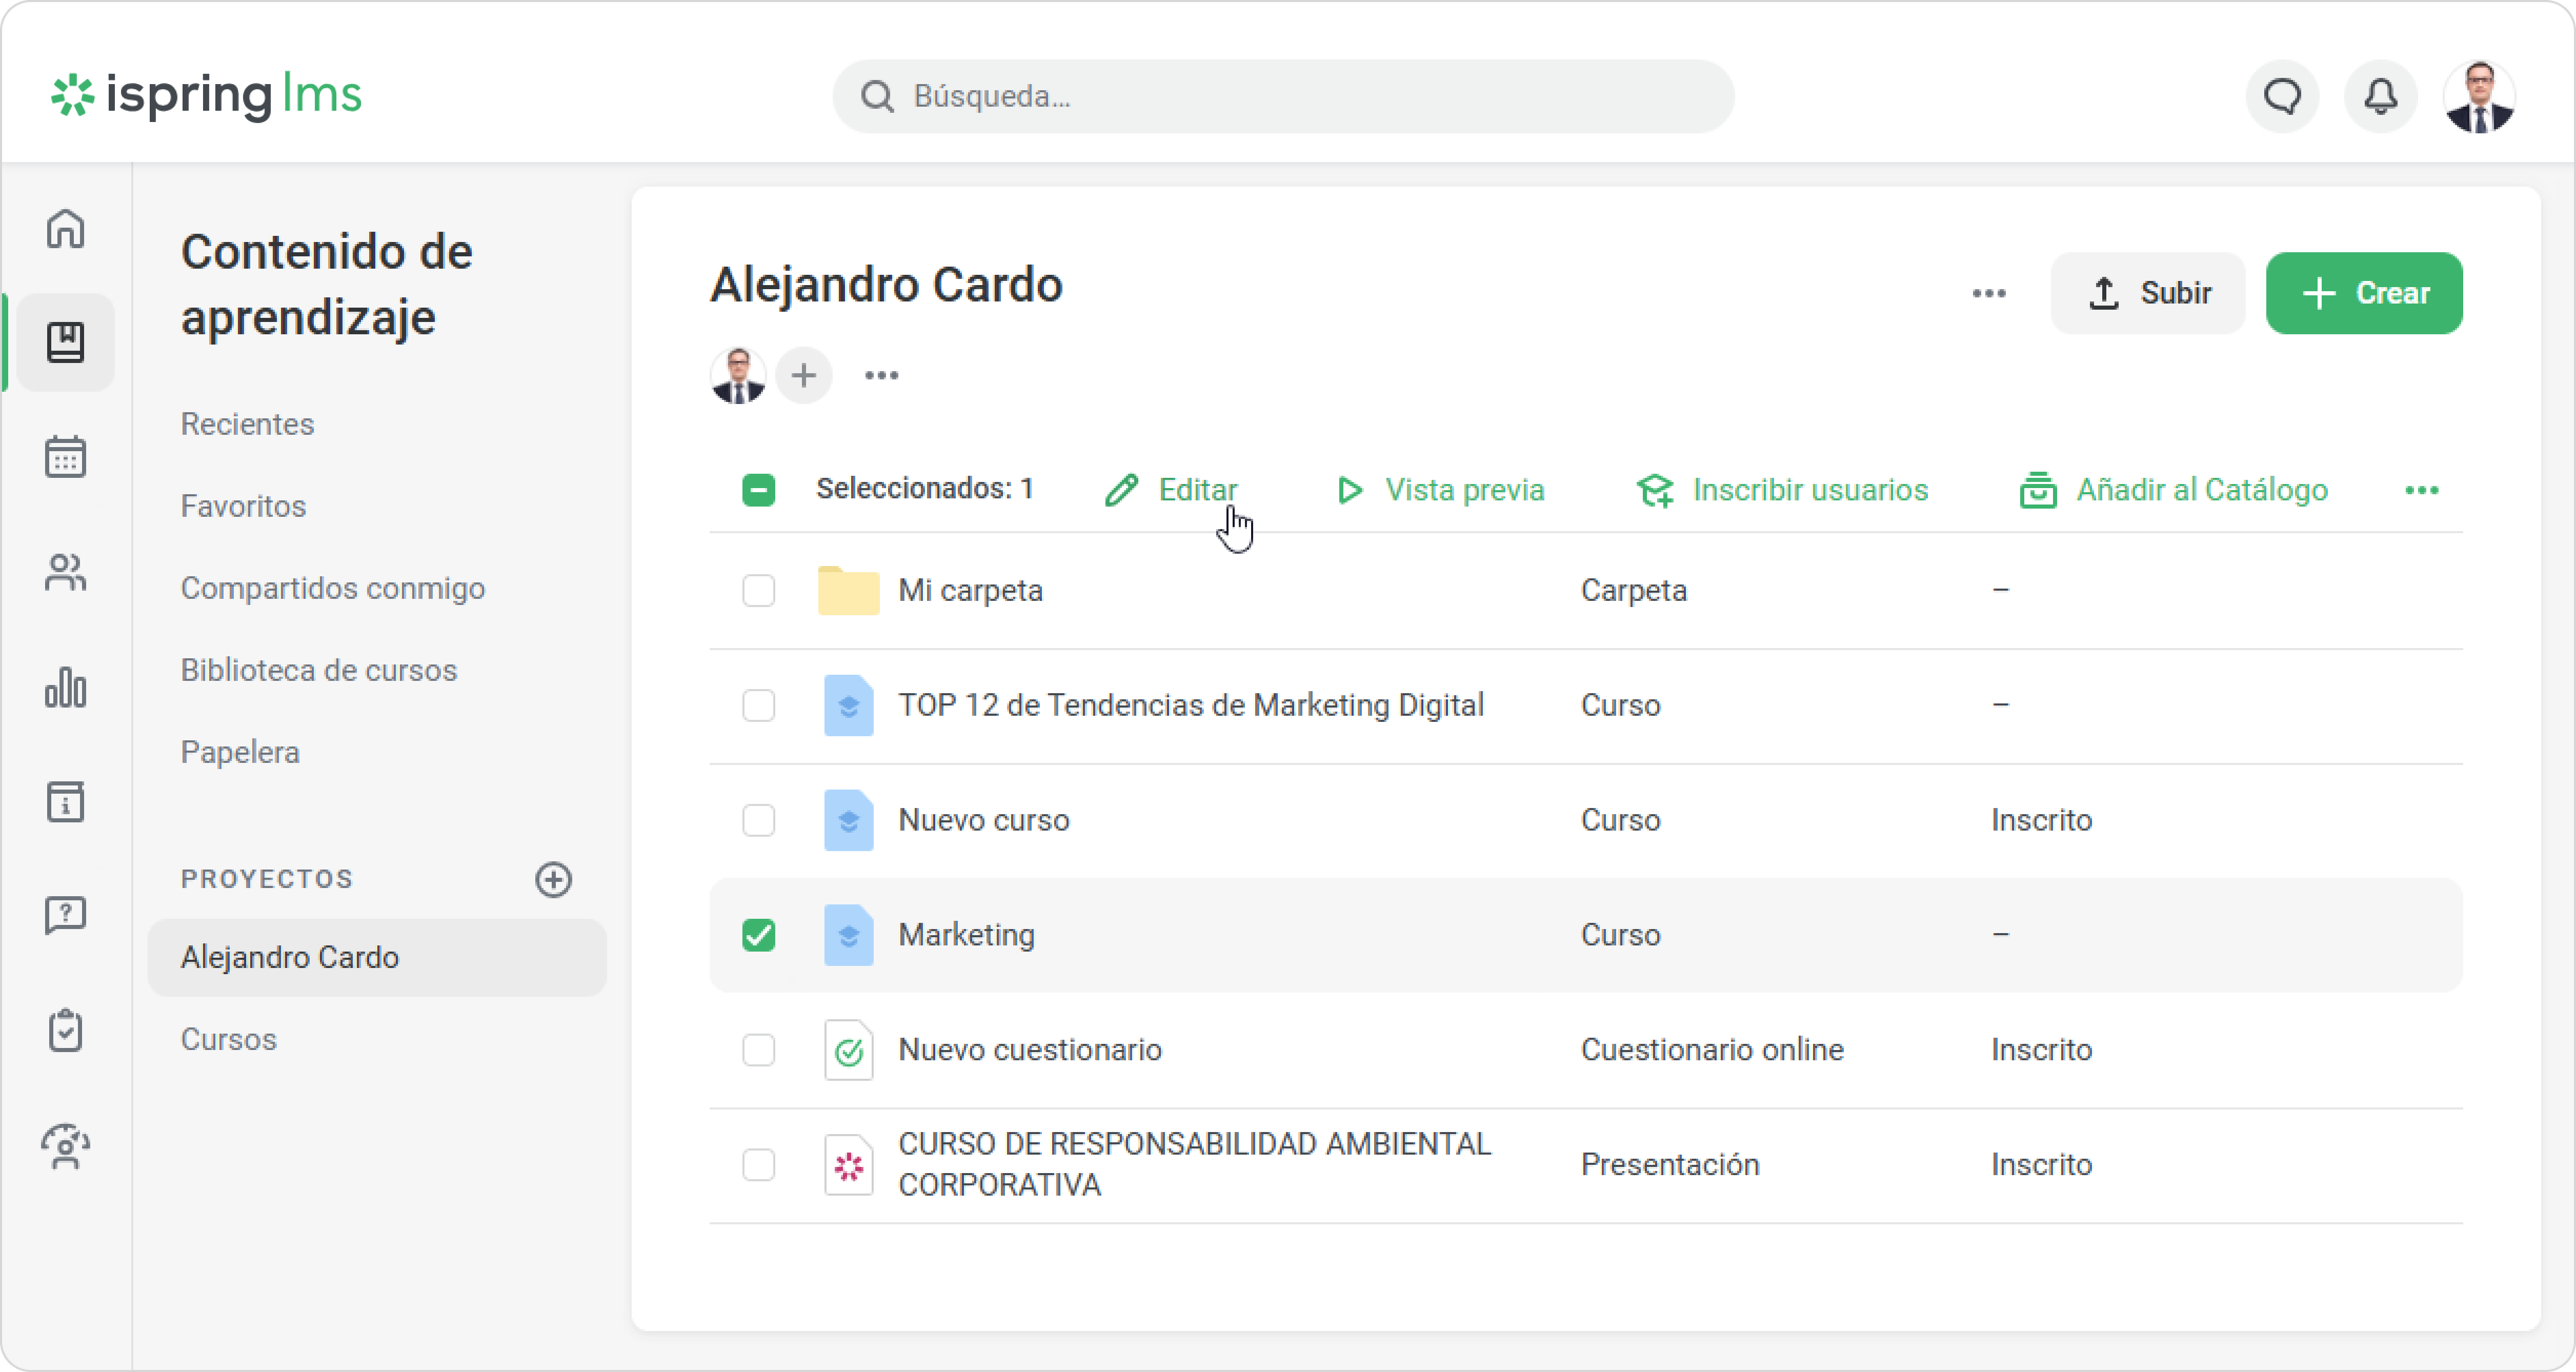Expand more actions after Añadir al Catálogo
Screen dimensions: 2576x1372
(x=2421, y=490)
